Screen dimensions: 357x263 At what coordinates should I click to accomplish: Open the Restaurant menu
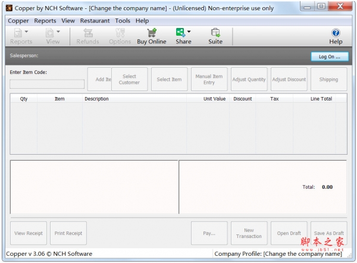[95, 21]
